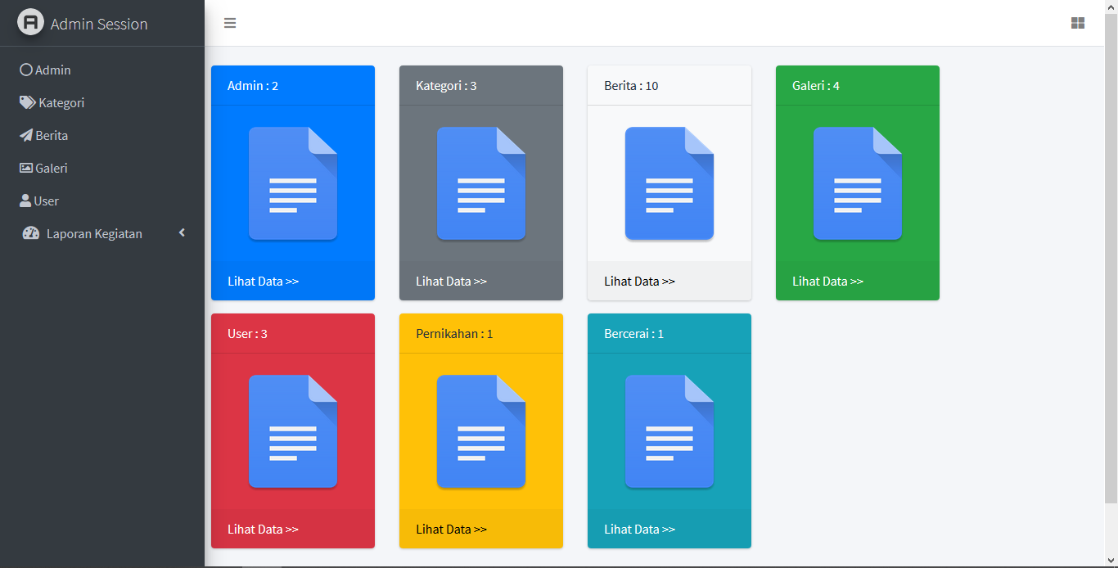Open Berita in the sidebar menu

(102, 135)
